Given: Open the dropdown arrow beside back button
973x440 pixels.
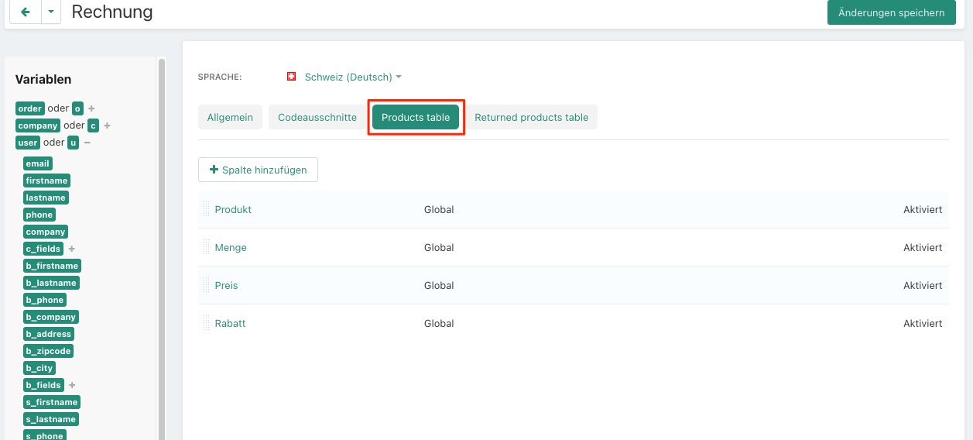Looking at the screenshot, I should [50, 12].
